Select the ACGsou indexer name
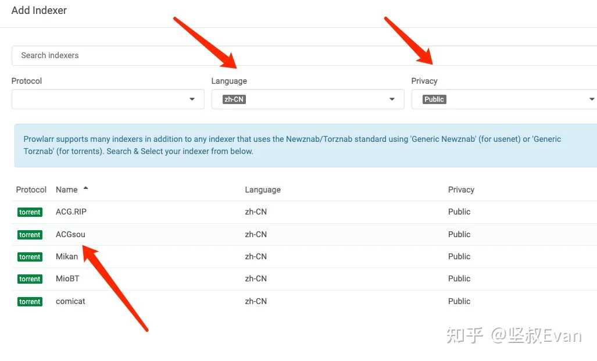 pyautogui.click(x=70, y=234)
